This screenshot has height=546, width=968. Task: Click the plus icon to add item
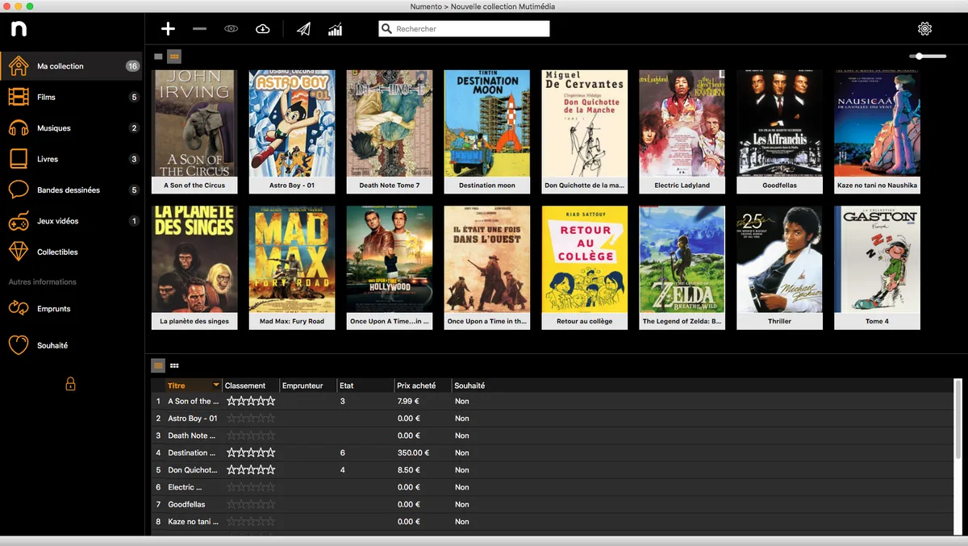[x=168, y=29]
